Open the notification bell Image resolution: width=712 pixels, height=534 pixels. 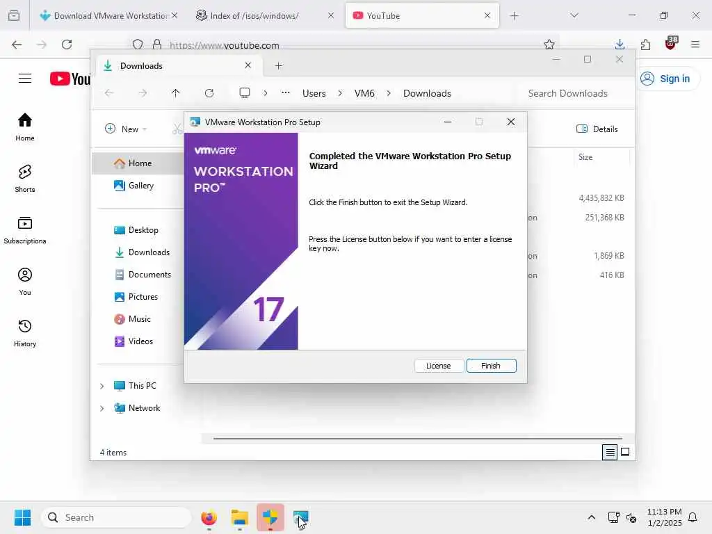(x=693, y=517)
